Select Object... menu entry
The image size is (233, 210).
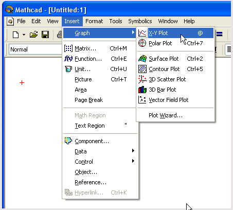pos(100,172)
